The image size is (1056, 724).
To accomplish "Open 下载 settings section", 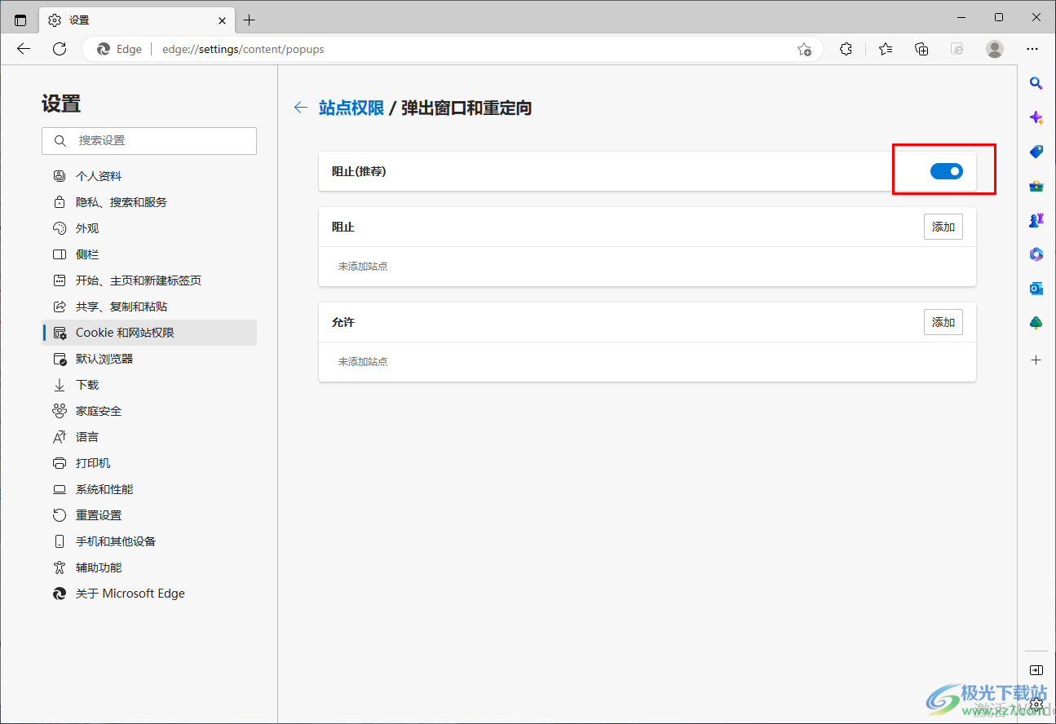I will point(149,385).
